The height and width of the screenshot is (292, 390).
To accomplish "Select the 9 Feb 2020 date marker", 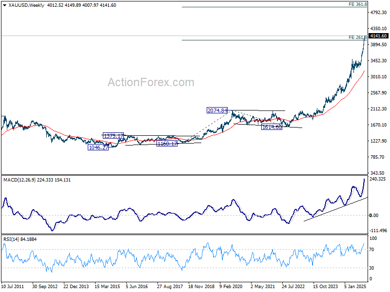I will point(231,287).
